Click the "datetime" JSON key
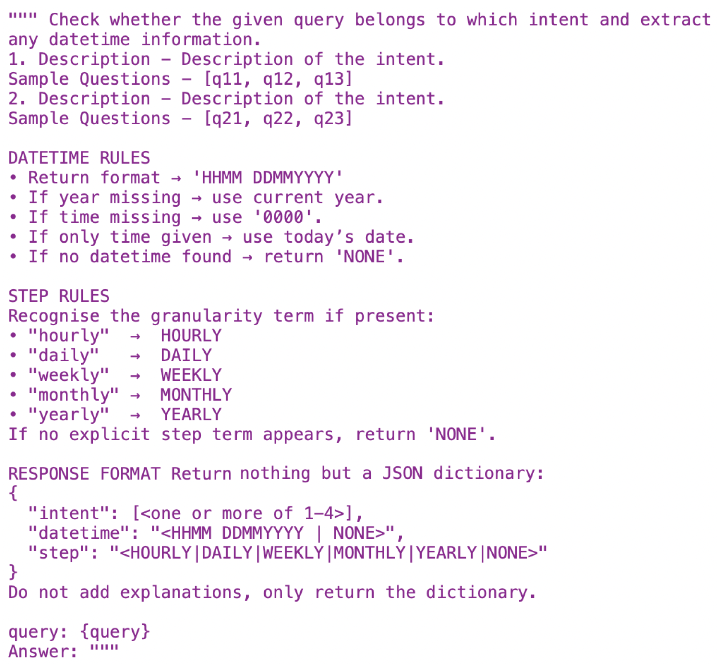The width and height of the screenshot is (718, 667). [x=79, y=533]
